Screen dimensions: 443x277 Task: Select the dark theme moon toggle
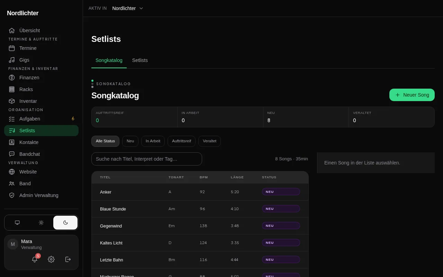pos(65,223)
